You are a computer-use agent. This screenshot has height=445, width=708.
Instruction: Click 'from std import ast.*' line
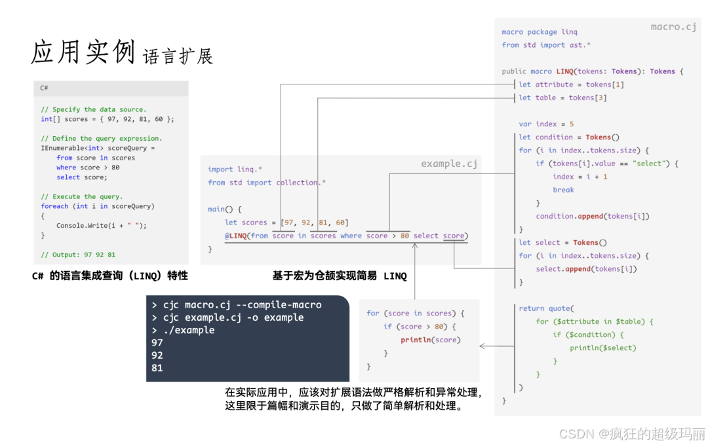click(546, 45)
